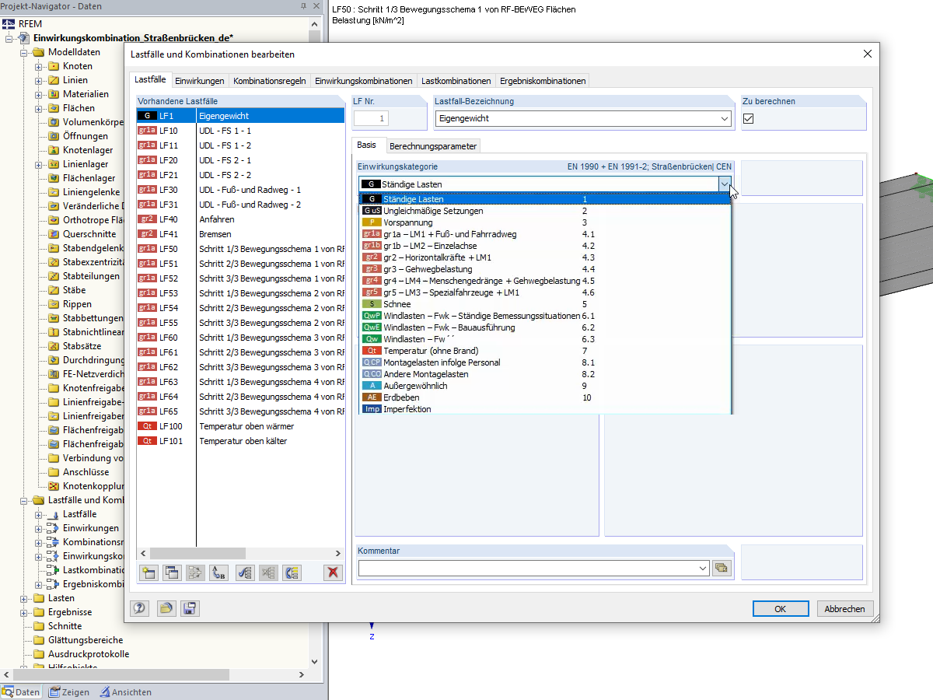Viewport: 933px width, 700px height.
Task: Select Ungleichmäßige Setzungen option
Action: point(544,211)
